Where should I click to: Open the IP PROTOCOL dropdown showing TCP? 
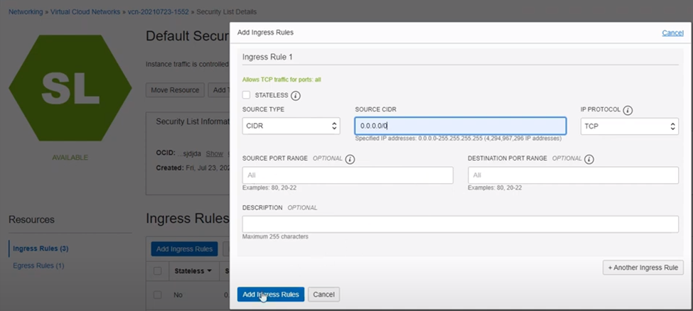click(x=629, y=126)
